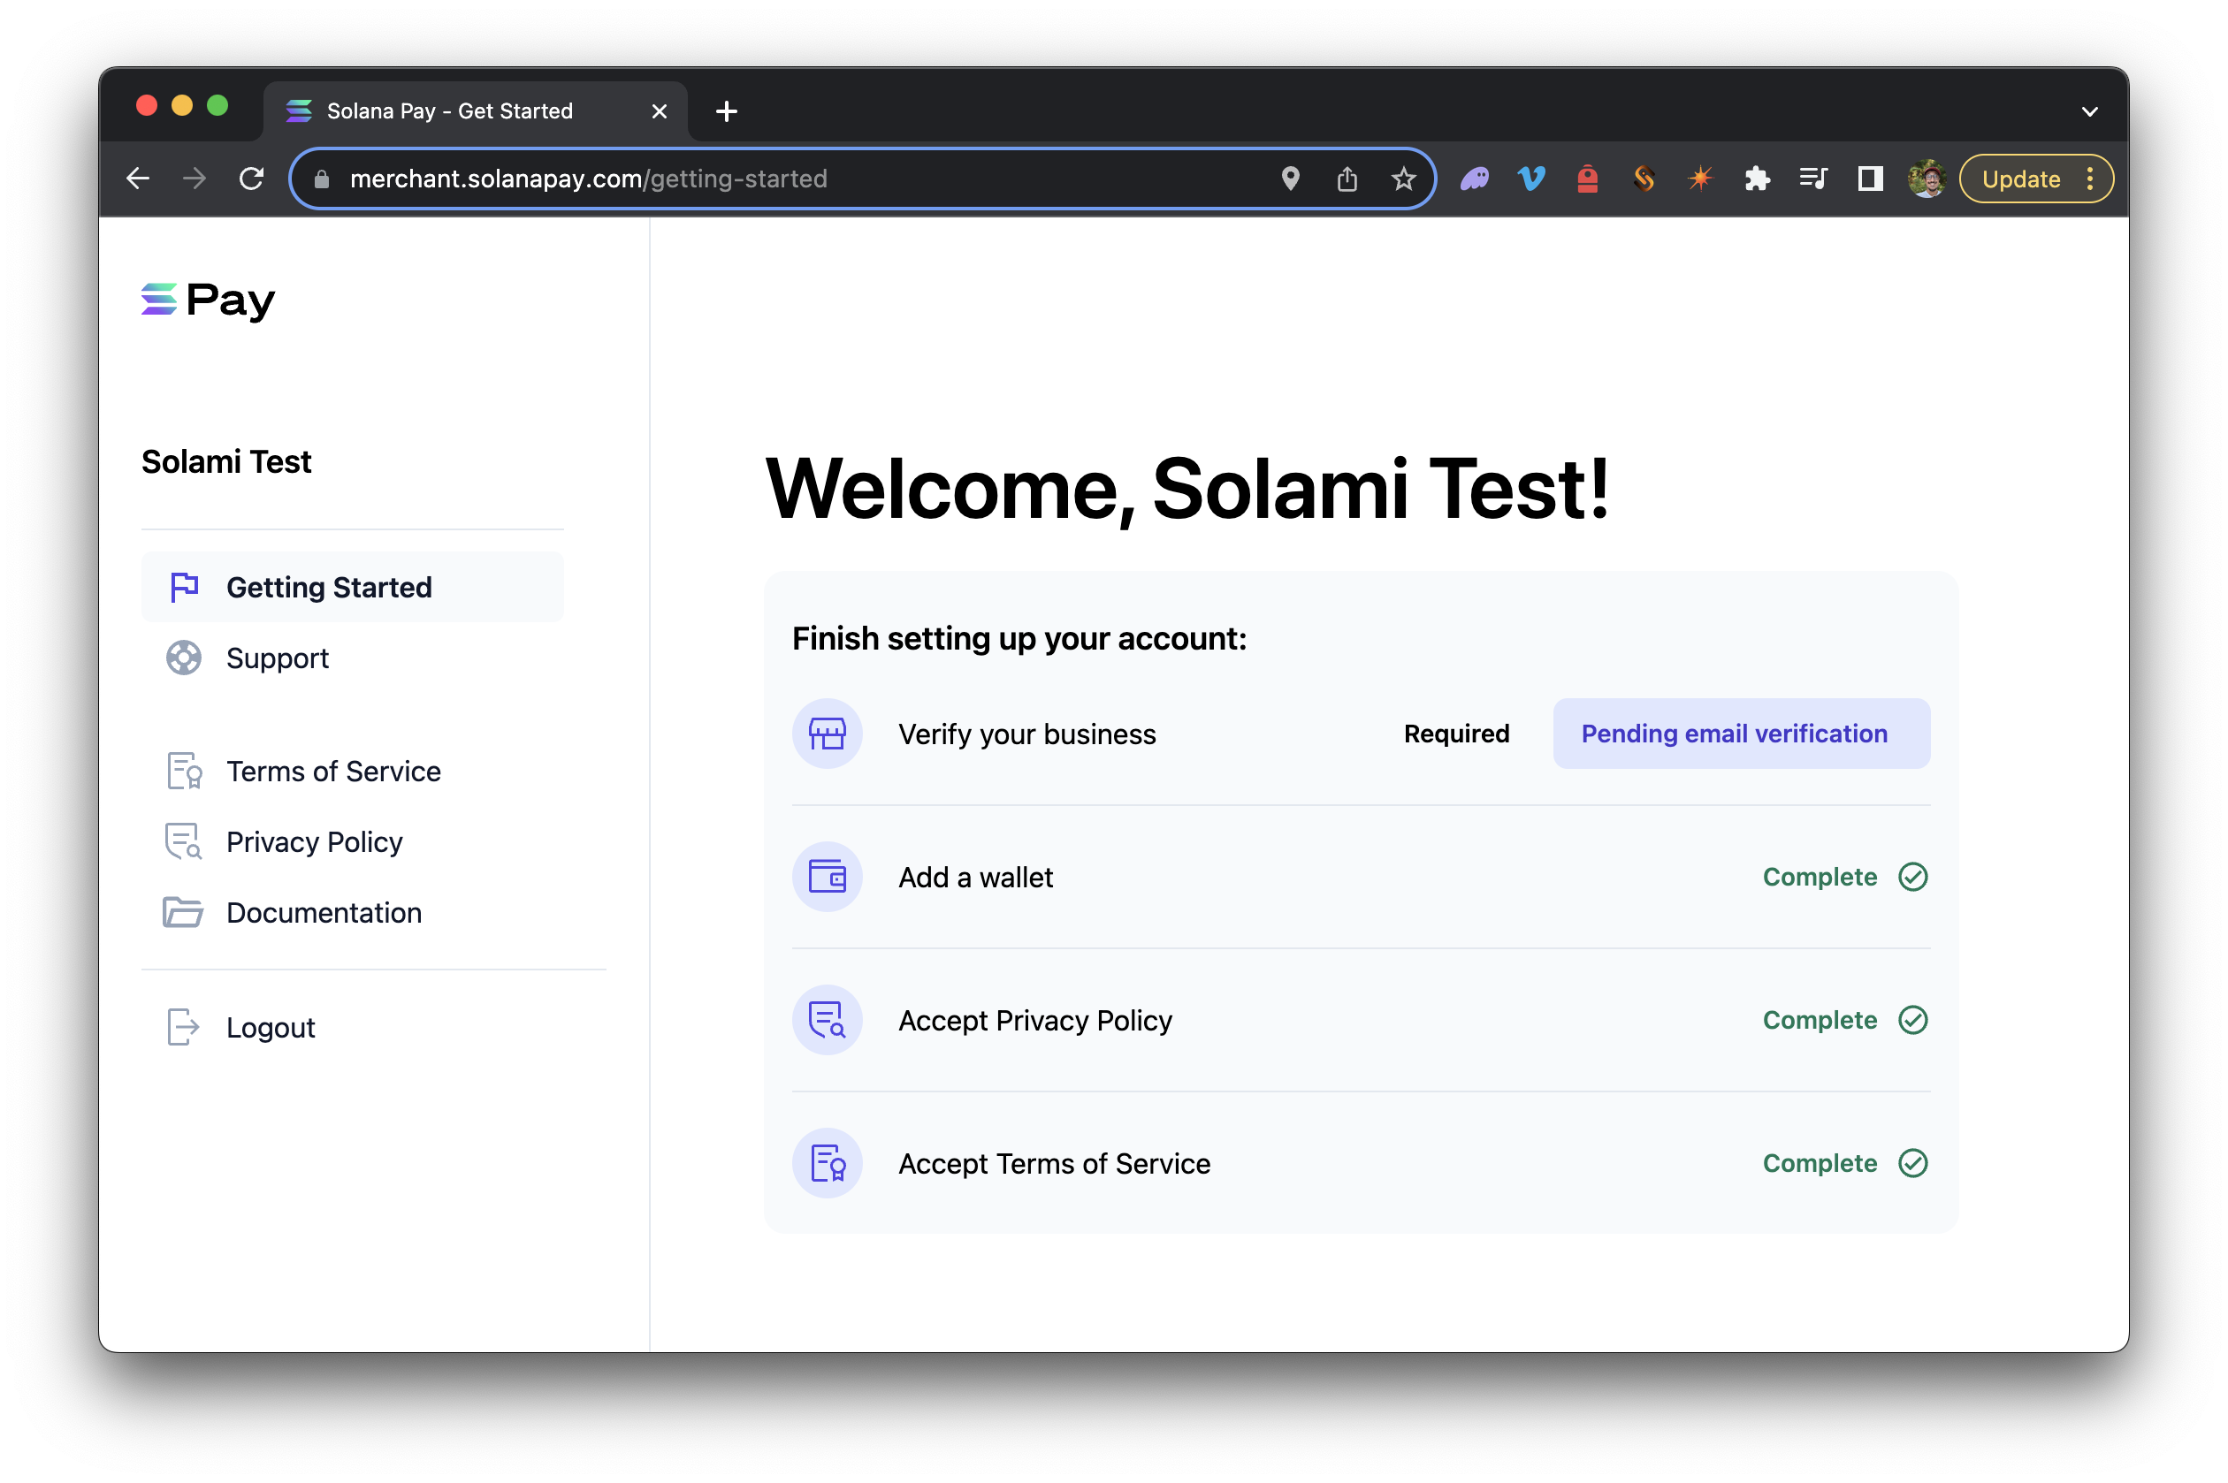Go back with the browser back arrow
The height and width of the screenshot is (1483, 2228).
pos(138,179)
